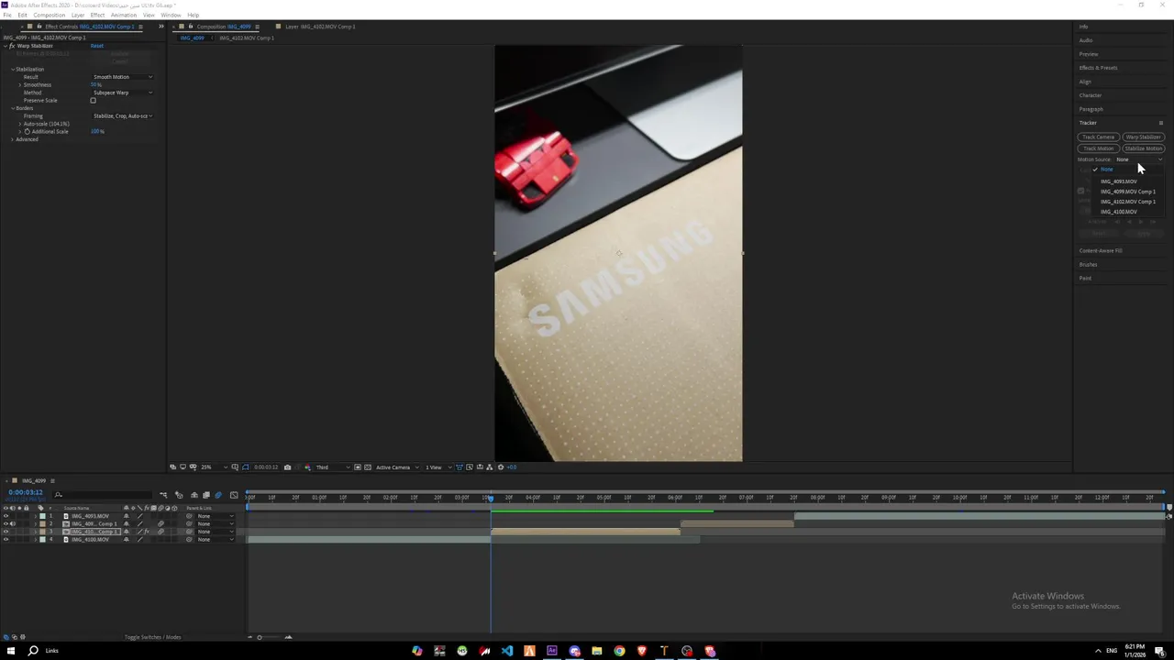1174x660 pixels.
Task: Click the timeline layer search field
Action: point(104,495)
